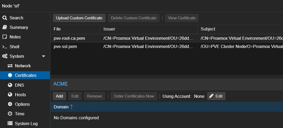The width and height of the screenshot is (283, 128).
Task: Edit the ACME account setting
Action: coord(216,96)
